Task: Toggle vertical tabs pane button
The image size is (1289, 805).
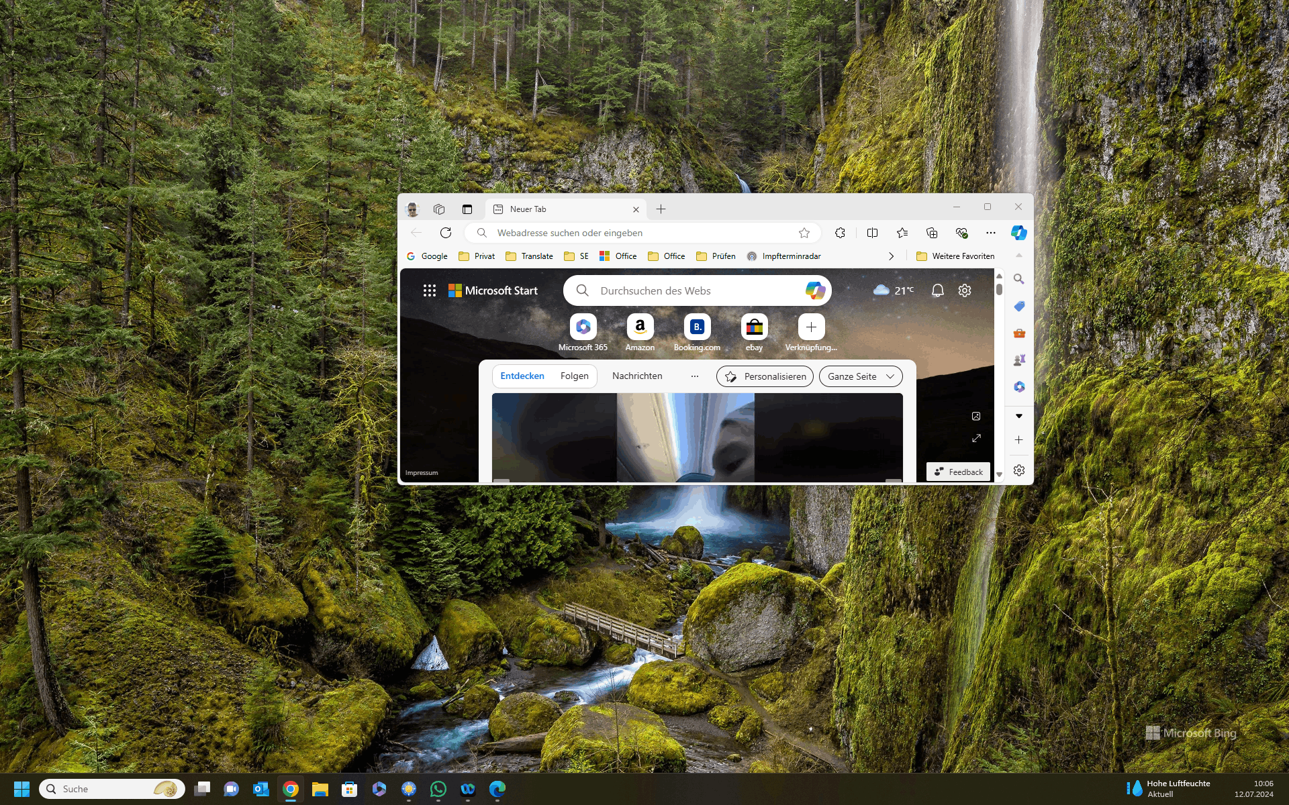Action: click(x=467, y=209)
